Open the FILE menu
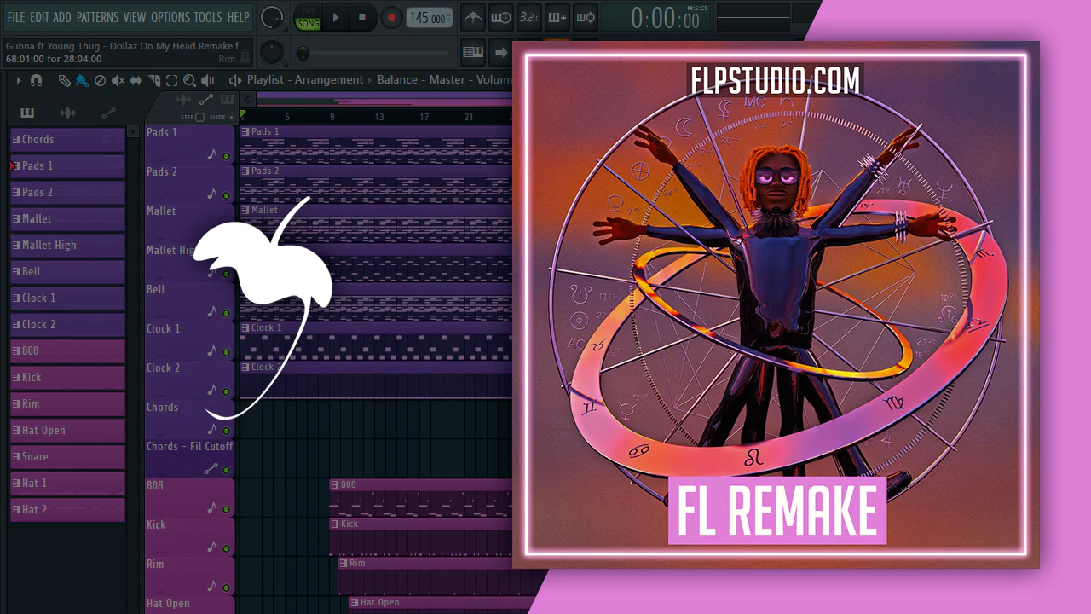This screenshot has width=1091, height=614. click(16, 17)
